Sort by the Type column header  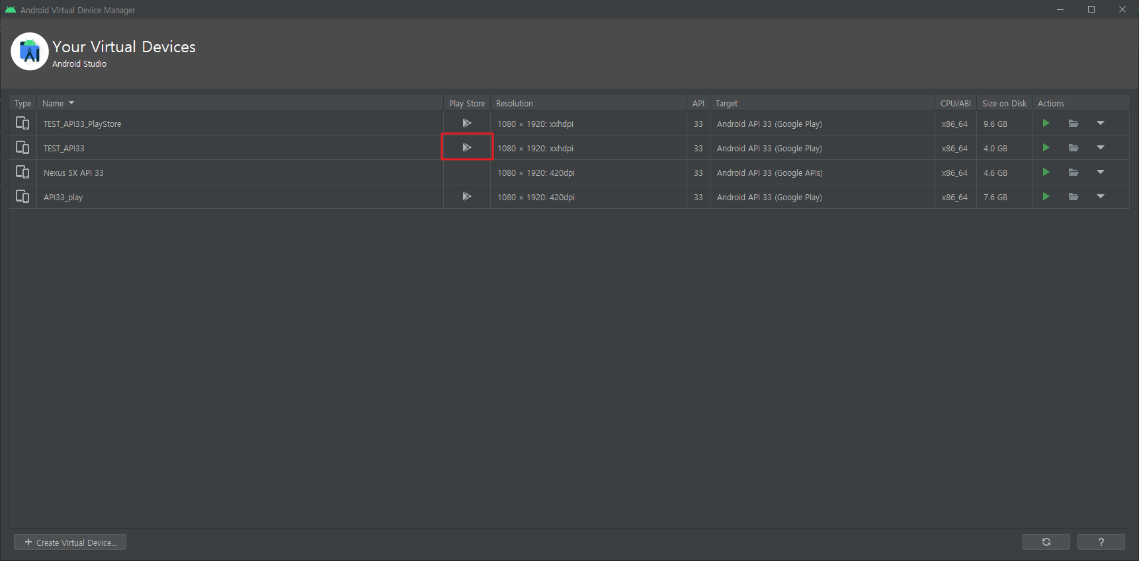(x=23, y=104)
